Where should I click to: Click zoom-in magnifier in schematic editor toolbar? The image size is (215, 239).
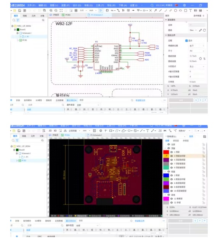[51, 10]
